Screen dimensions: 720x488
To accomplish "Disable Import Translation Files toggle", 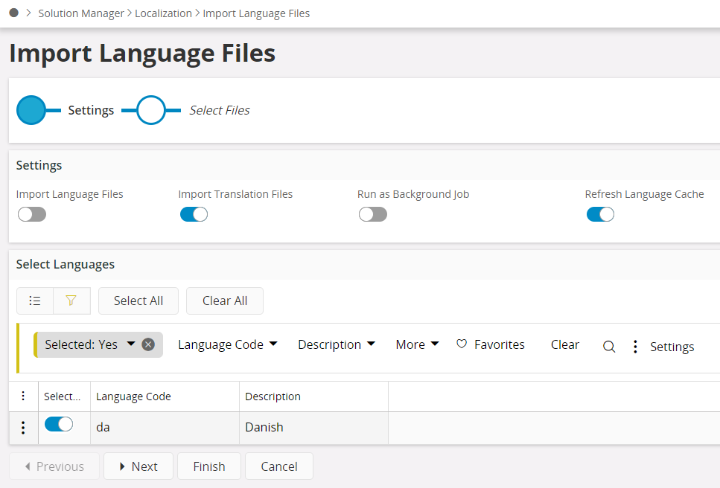I will [194, 214].
